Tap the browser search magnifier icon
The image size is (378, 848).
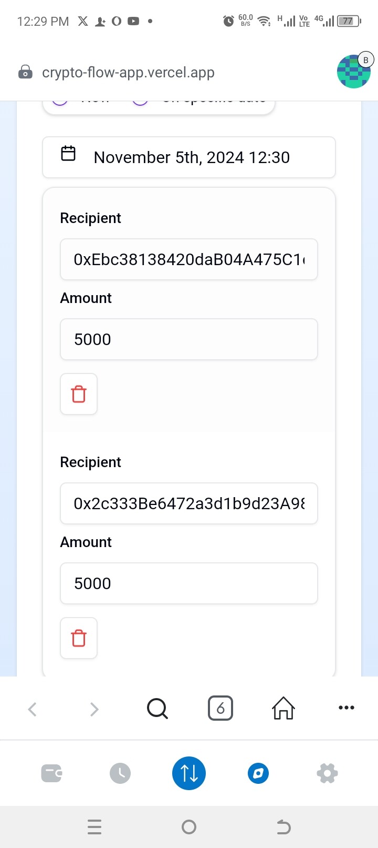pyautogui.click(x=157, y=709)
